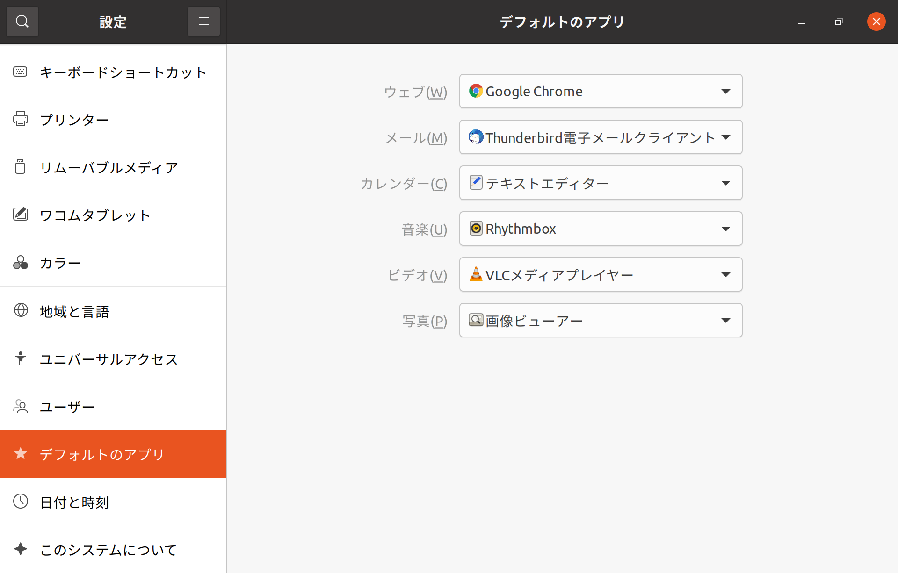Switch to the カラー panel
The height and width of the screenshot is (573, 898).
(x=113, y=263)
